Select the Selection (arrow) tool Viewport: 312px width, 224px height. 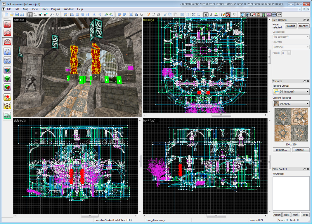click(7, 24)
